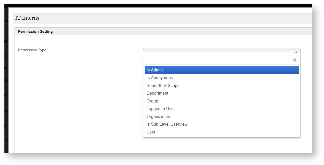This screenshot has width=324, height=165.
Task: Select Department as permission type
Action: [157, 93]
